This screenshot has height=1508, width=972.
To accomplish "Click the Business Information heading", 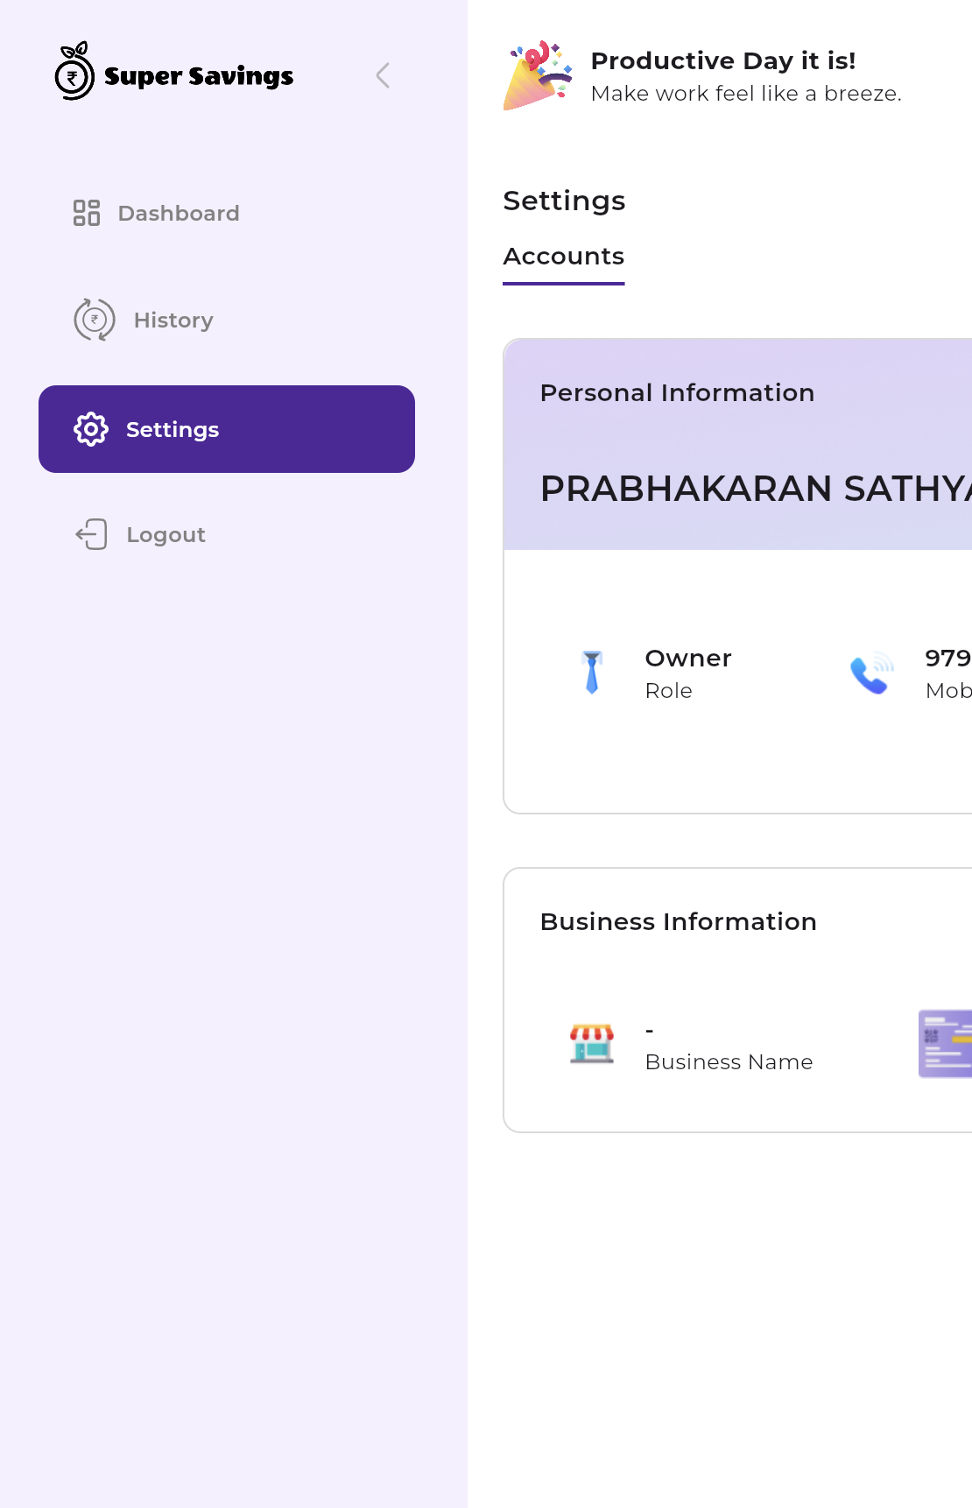I will 678,922.
